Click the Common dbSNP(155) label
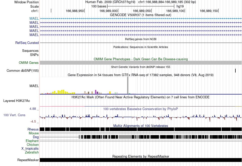Viewport: 242px width, 166px height. 22,70
